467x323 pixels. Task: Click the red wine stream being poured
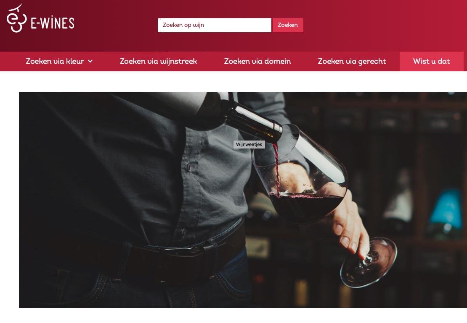click(277, 169)
